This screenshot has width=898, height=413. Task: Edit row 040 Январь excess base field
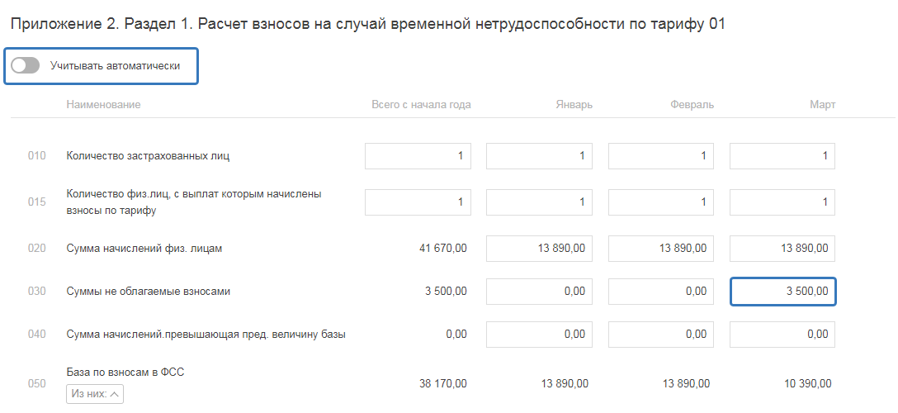point(539,335)
